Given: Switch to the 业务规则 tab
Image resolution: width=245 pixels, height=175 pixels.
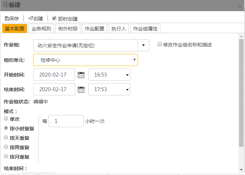Looking at the screenshot, I should click(41, 29).
